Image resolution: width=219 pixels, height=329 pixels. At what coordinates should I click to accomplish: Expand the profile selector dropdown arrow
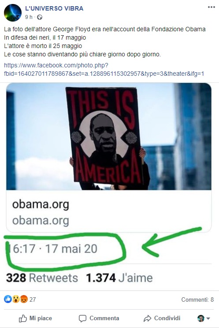pos(208,318)
